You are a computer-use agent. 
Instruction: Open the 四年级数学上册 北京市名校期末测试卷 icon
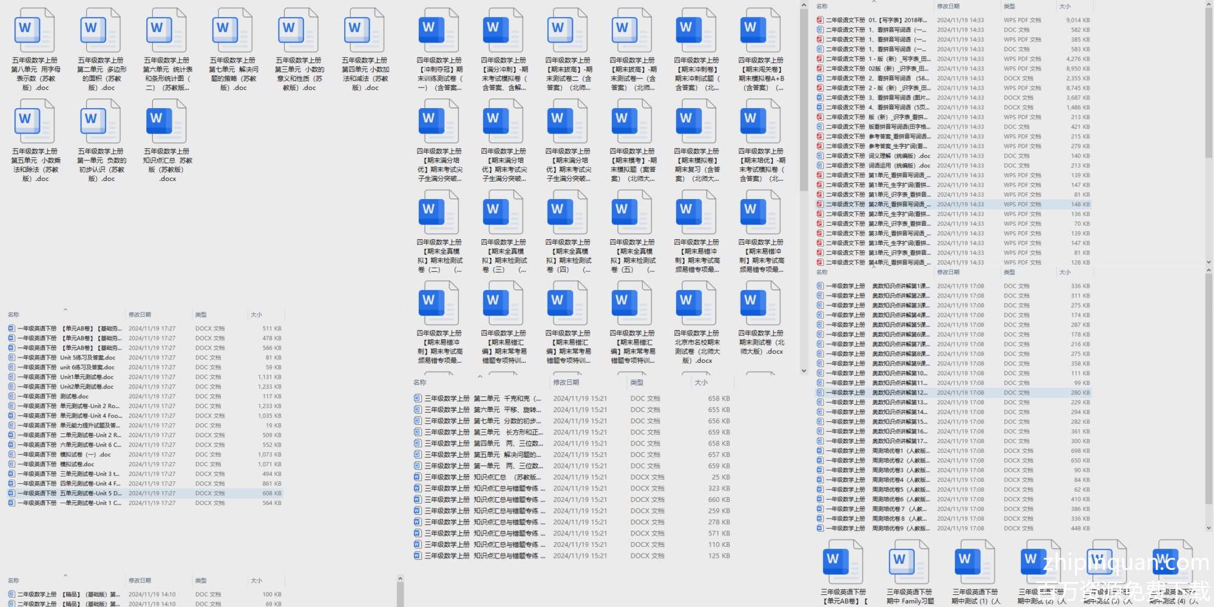(696, 303)
